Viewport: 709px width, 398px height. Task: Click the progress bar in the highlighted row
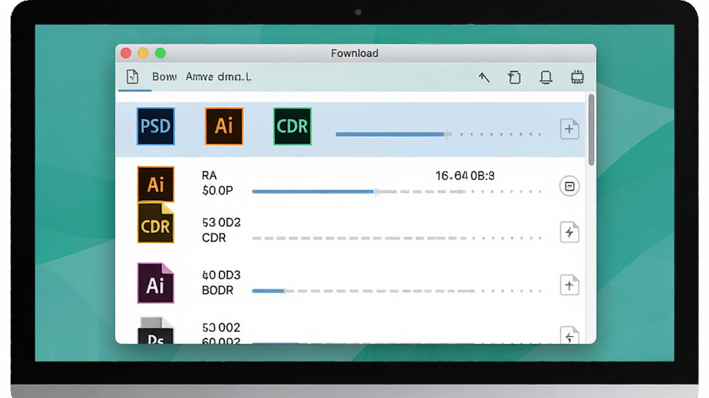pyautogui.click(x=438, y=134)
